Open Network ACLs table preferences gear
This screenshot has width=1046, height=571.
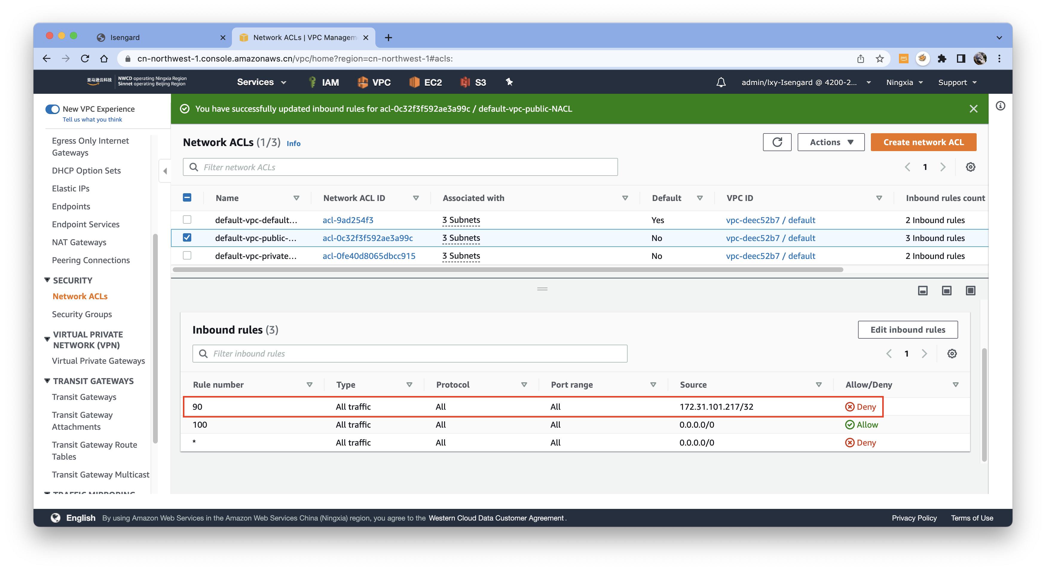pos(970,167)
